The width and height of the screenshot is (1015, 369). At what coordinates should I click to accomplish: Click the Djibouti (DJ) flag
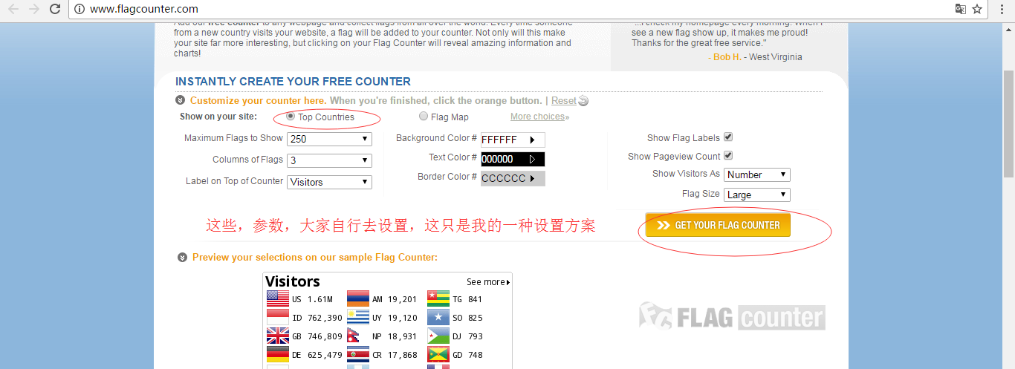(x=438, y=336)
